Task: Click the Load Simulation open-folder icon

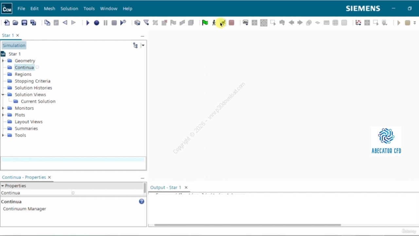Action: click(x=15, y=23)
